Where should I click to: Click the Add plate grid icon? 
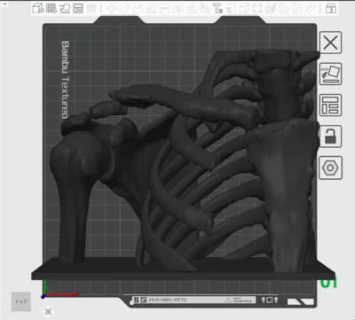coord(51,8)
